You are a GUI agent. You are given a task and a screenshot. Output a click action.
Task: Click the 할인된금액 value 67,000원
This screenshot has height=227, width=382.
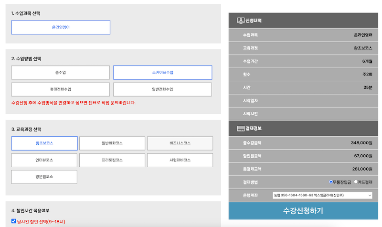[x=363, y=156]
